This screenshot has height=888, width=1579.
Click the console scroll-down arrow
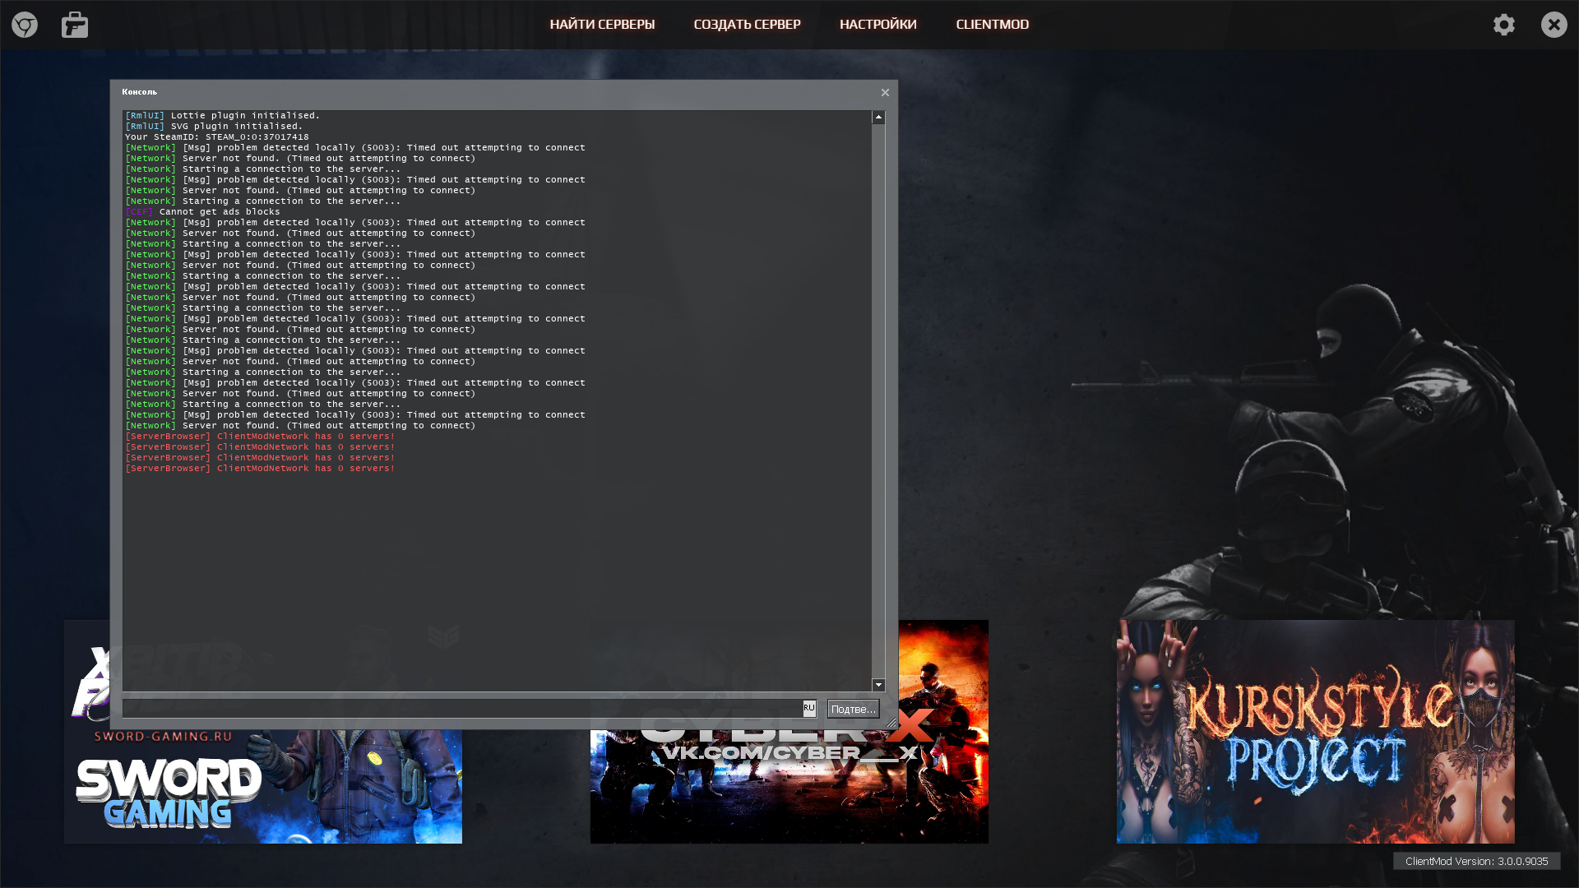tap(878, 685)
